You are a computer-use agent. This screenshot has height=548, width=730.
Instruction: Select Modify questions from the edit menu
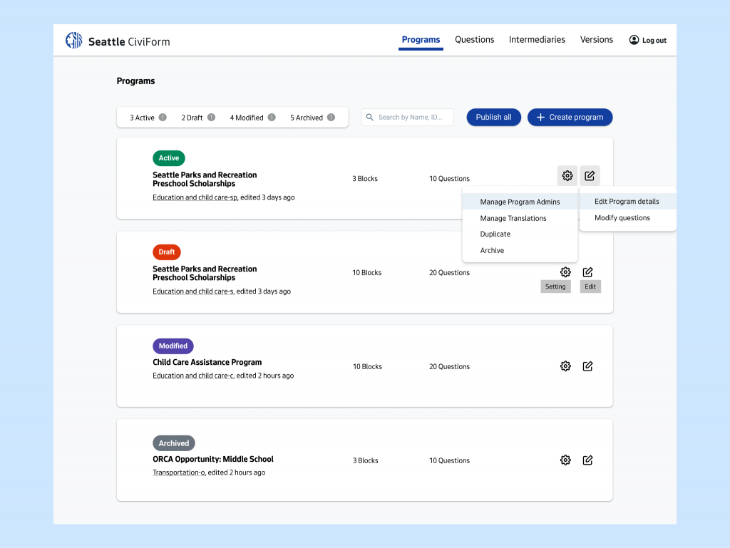click(x=622, y=218)
